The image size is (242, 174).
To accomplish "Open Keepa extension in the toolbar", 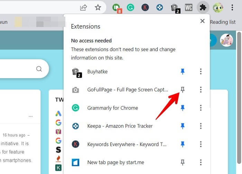I will coord(159,7).
